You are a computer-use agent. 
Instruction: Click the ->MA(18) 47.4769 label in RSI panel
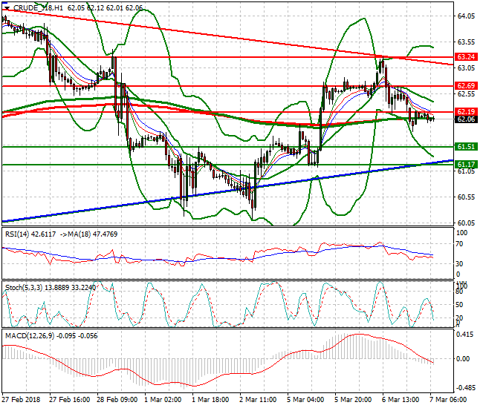[x=88, y=234]
